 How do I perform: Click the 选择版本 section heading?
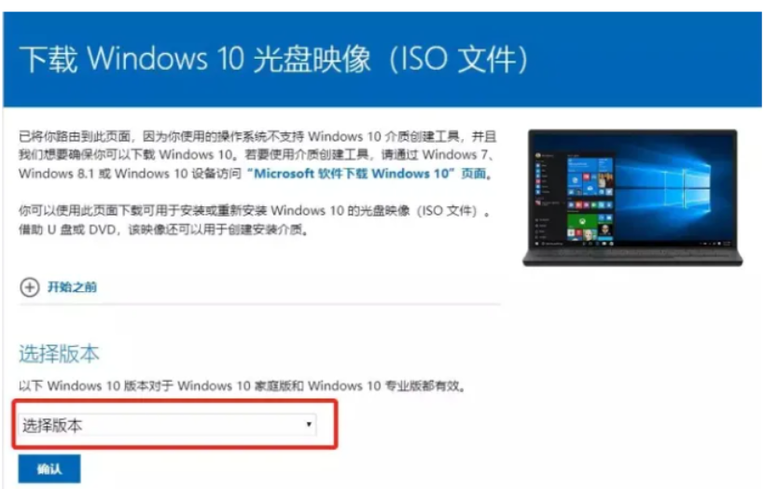59,354
